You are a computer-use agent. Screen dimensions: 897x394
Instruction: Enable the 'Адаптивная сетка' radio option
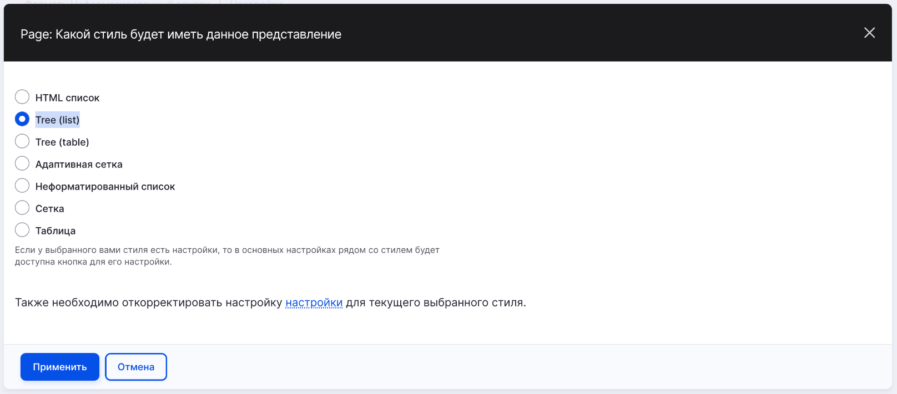22,163
